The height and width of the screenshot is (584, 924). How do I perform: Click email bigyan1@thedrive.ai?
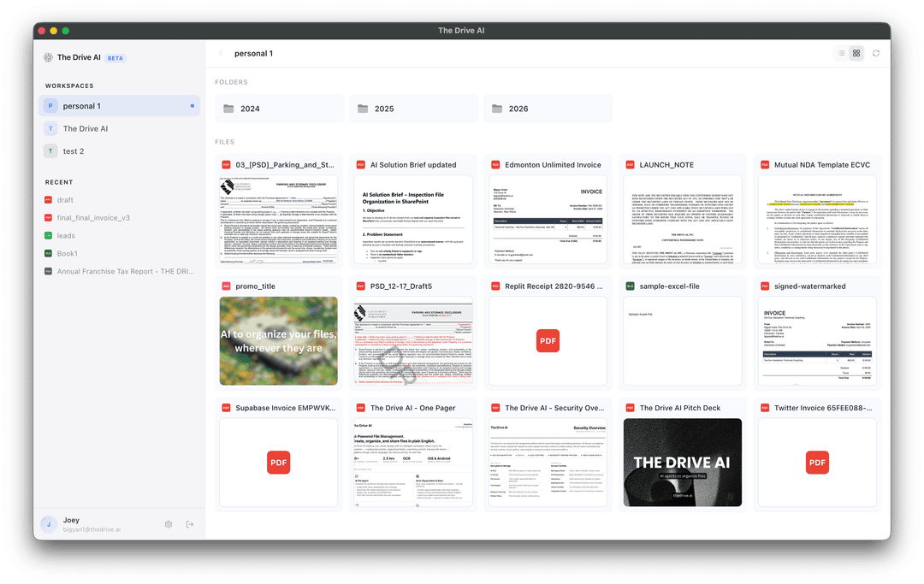click(92, 529)
